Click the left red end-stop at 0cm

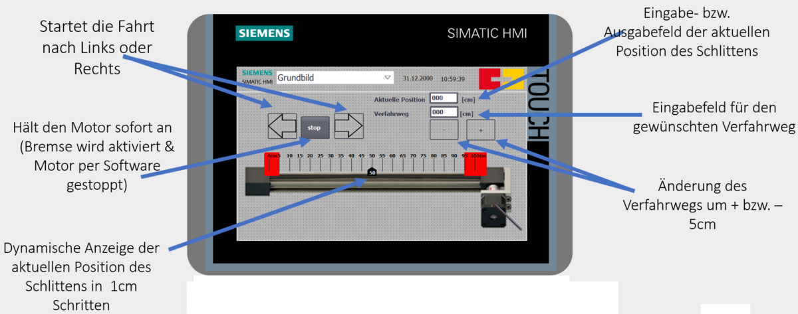pyautogui.click(x=272, y=165)
